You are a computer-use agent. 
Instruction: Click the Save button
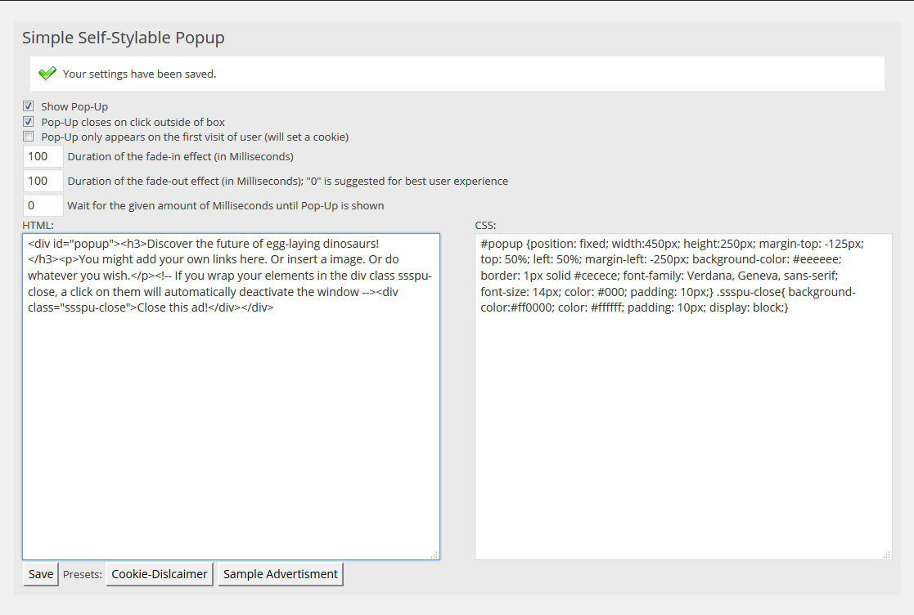(41, 573)
